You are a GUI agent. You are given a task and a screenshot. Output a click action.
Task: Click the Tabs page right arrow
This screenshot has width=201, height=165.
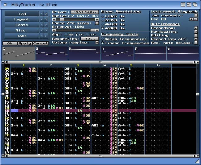point(46,36)
